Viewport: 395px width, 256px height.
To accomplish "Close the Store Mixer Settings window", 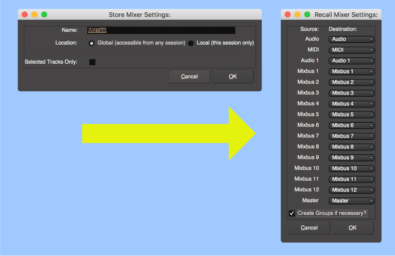I will point(24,15).
